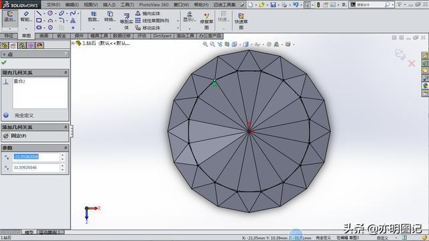The image size is (429, 241).
Task: Open the dropdown arrow under Exit Sketch
Action: (x=10, y=29)
